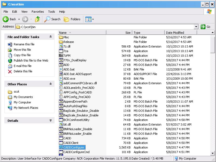216x162 pixels.
Task: Select the APPConfig_PostCADD file
Action: coord(78,92)
